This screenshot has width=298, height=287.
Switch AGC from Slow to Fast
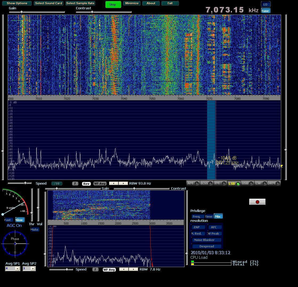coord(7,220)
